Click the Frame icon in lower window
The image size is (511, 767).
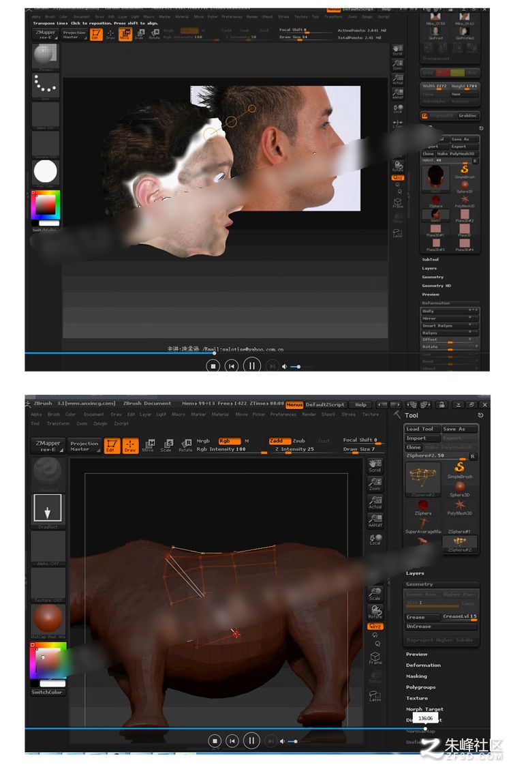(375, 658)
